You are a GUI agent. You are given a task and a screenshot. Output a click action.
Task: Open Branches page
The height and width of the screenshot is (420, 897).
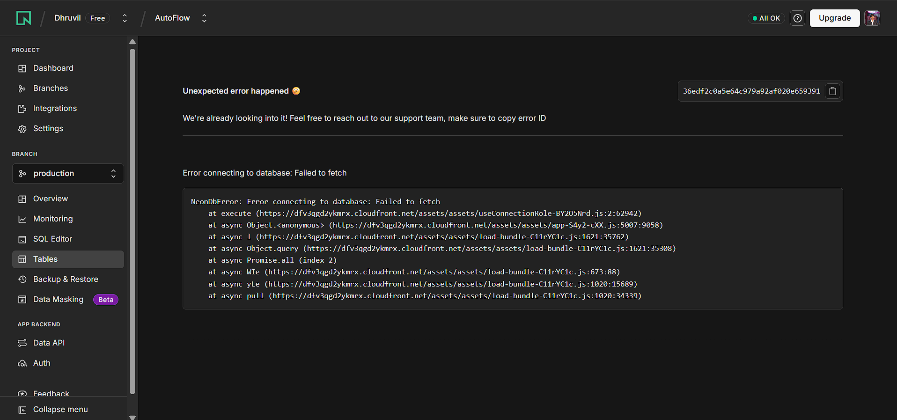pos(68,88)
